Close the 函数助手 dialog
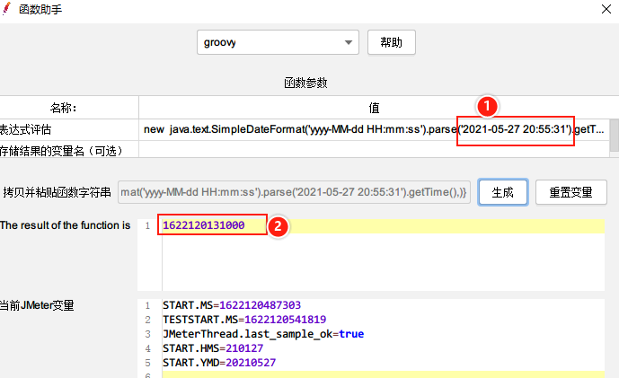This screenshot has width=619, height=378. click(606, 9)
